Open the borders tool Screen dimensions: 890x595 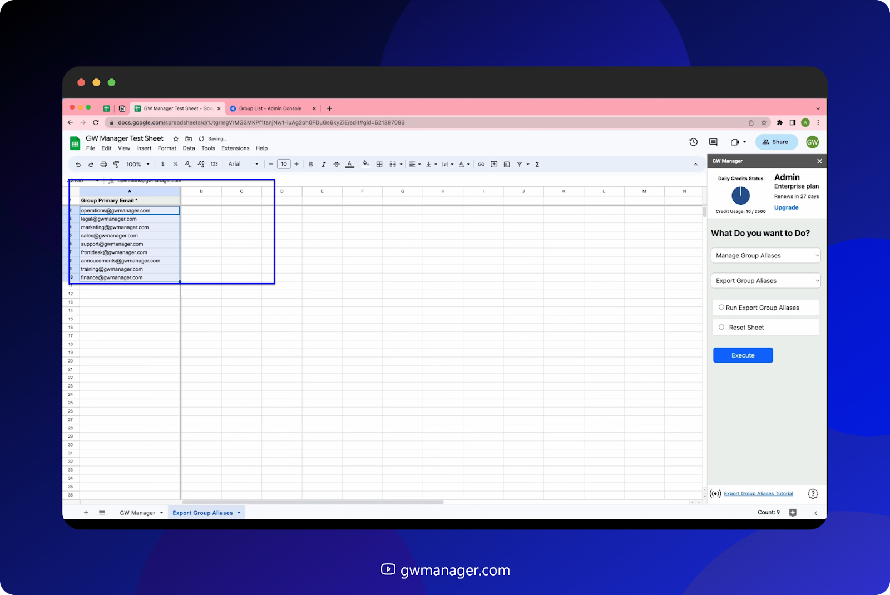tap(379, 165)
